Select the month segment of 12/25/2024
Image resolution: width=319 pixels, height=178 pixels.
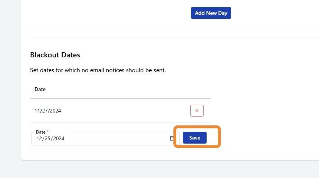point(39,138)
